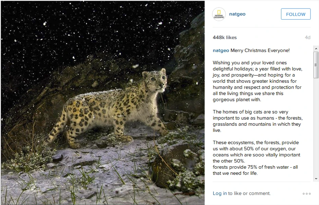The image size is (319, 205).
Task: Click the empty scrollbar track below the thumb
Action: (316, 129)
